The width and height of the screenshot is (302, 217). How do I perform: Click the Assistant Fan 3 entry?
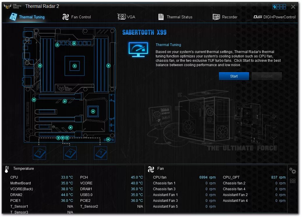[x=184, y=201]
